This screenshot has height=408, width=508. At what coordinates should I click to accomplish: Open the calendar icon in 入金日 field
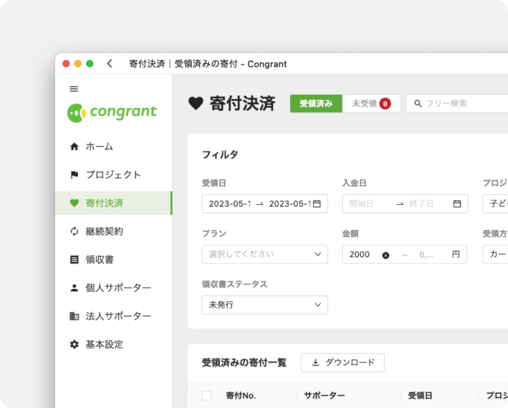tap(457, 204)
